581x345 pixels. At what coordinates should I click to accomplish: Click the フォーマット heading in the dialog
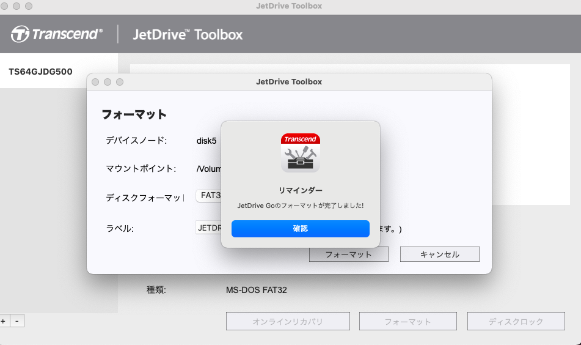coord(134,114)
